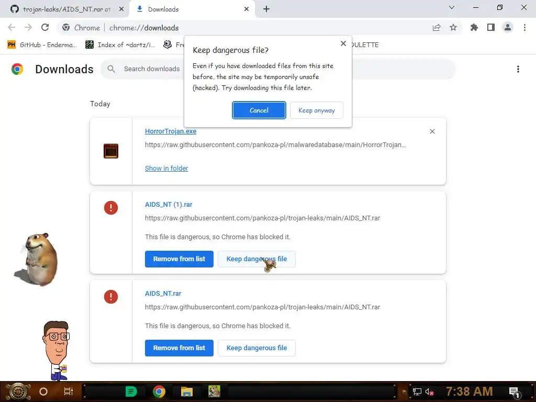Viewport: 536px width, 402px height.
Task: Close the trojan-leaks GitHub tab
Action: [121, 9]
